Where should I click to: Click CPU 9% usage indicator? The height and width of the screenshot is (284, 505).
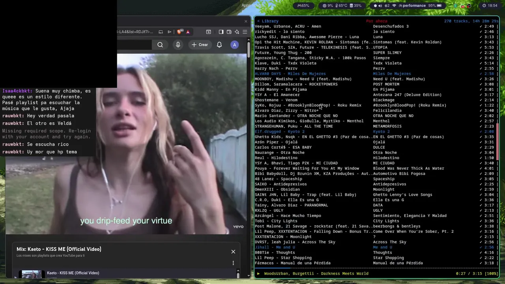point(328,6)
